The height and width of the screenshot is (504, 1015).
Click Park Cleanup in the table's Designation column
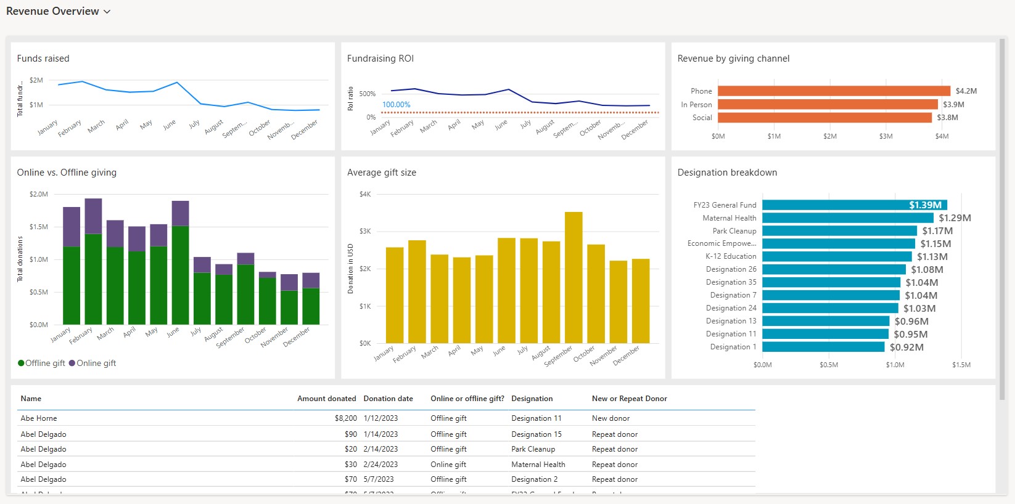pos(533,449)
